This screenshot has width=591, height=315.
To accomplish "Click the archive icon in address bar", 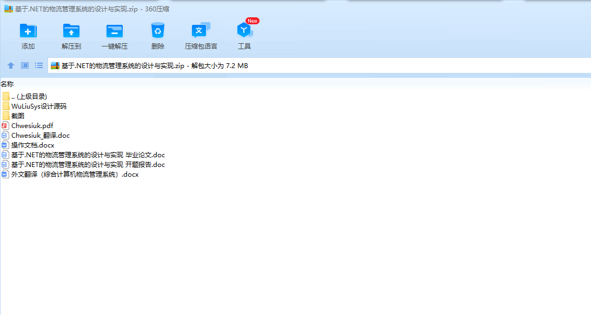I will 55,65.
